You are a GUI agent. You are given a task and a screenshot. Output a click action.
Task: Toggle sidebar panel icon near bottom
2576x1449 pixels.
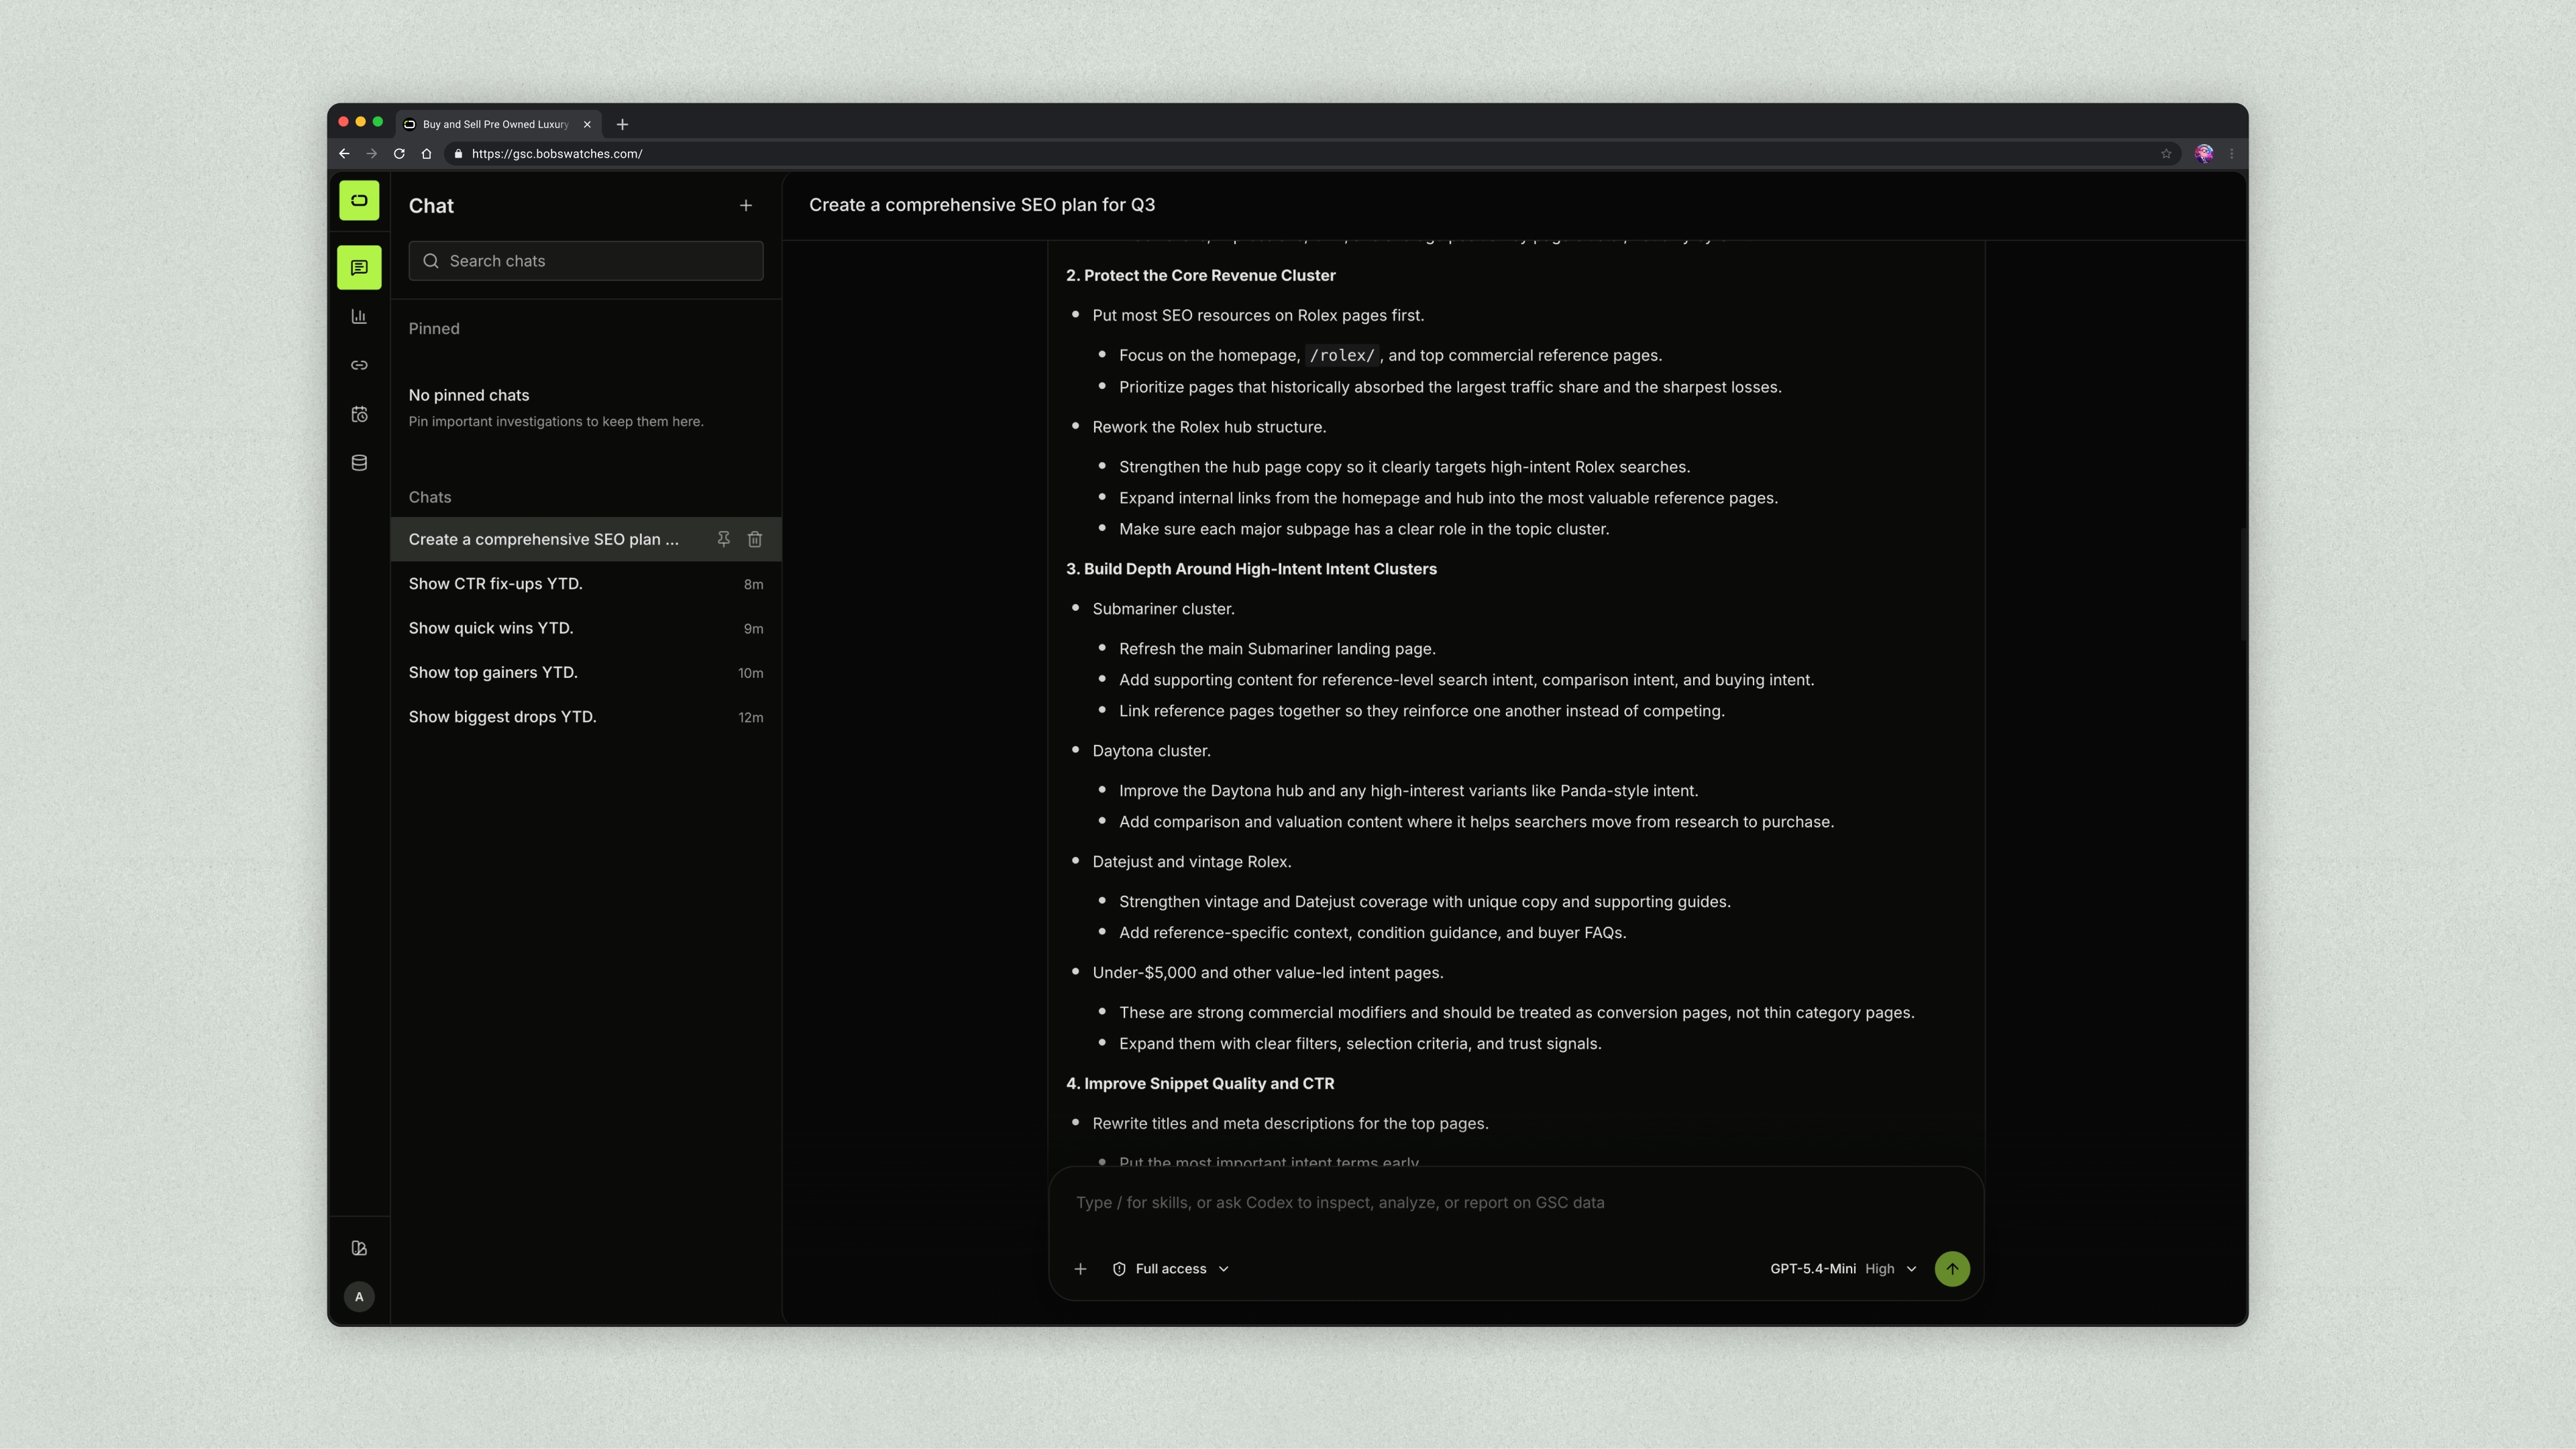359,1248
